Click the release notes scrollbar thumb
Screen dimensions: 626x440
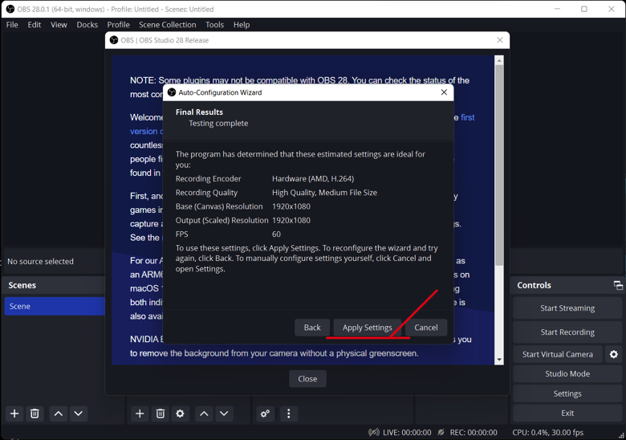pyautogui.click(x=499, y=165)
